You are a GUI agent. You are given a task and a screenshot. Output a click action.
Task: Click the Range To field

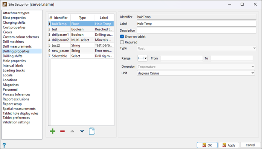click(232, 58)
